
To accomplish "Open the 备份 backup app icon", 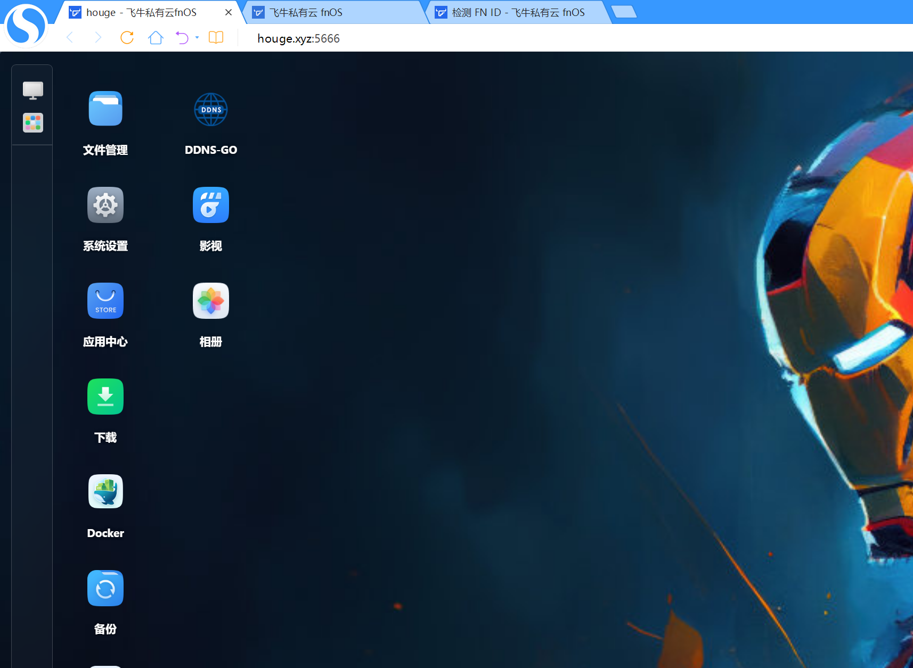I will point(105,588).
